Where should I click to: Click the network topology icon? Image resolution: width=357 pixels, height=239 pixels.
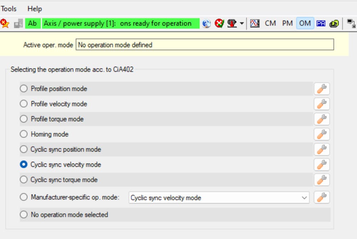[351, 23]
